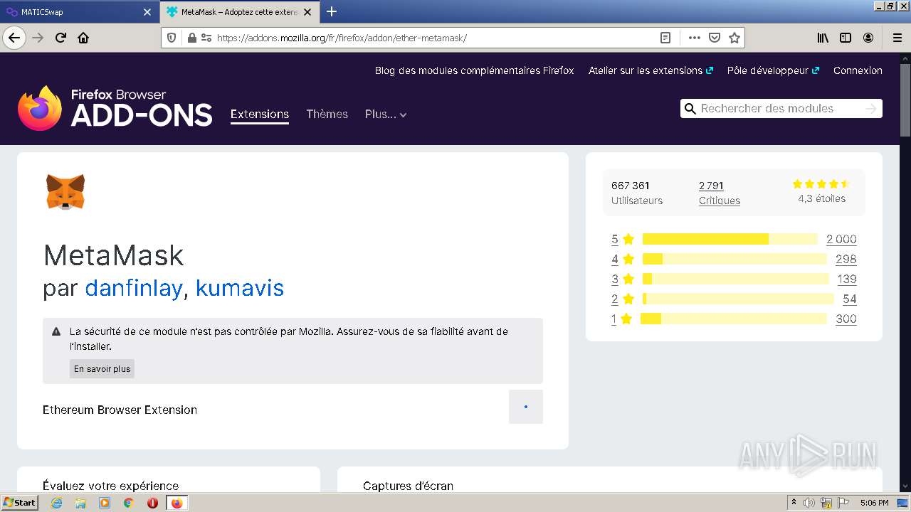The height and width of the screenshot is (512, 911).
Task: Click the taskbar clock 5:06 PM
Action: pyautogui.click(x=874, y=503)
